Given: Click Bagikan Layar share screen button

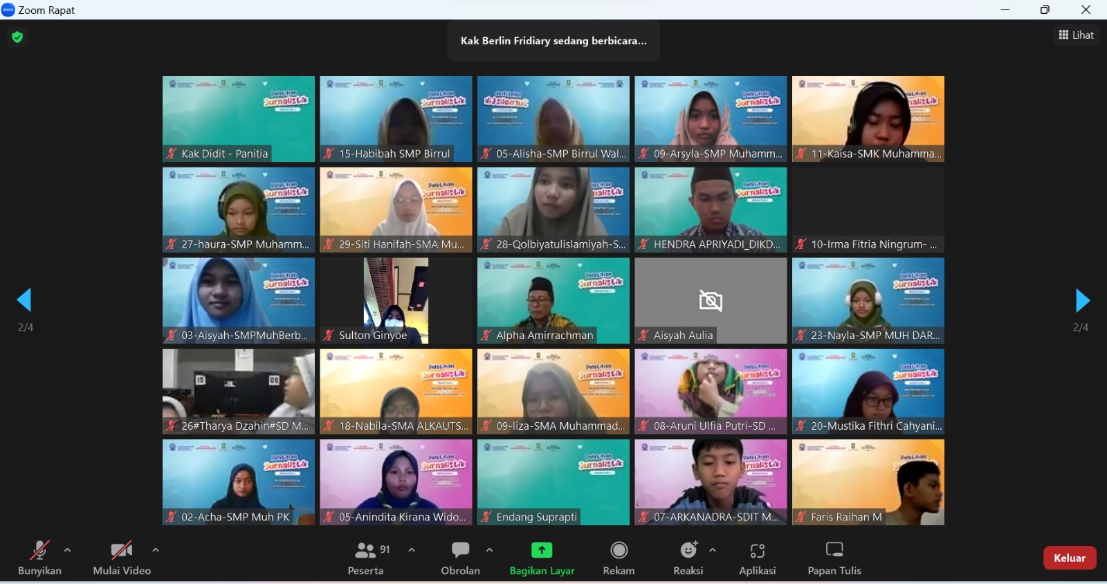Looking at the screenshot, I should point(542,558).
